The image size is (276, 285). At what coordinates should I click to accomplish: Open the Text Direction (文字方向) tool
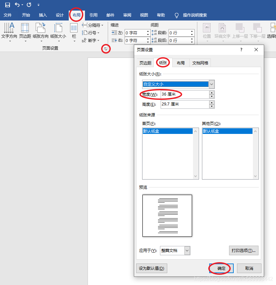[x=9, y=32]
